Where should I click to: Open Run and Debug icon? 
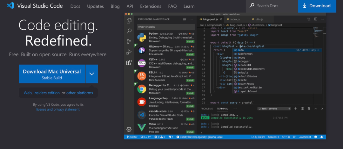[x=129, y=52]
